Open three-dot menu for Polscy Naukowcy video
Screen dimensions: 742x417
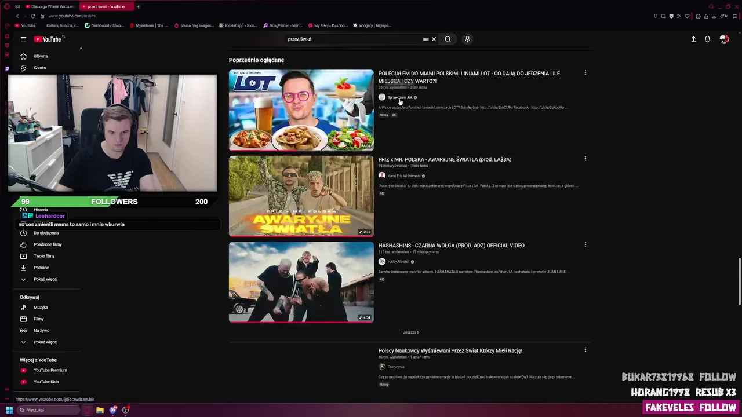coord(585,350)
